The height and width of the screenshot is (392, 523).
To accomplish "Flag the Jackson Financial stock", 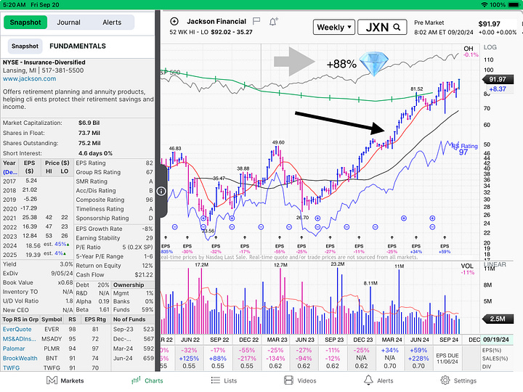I will 256,22.
